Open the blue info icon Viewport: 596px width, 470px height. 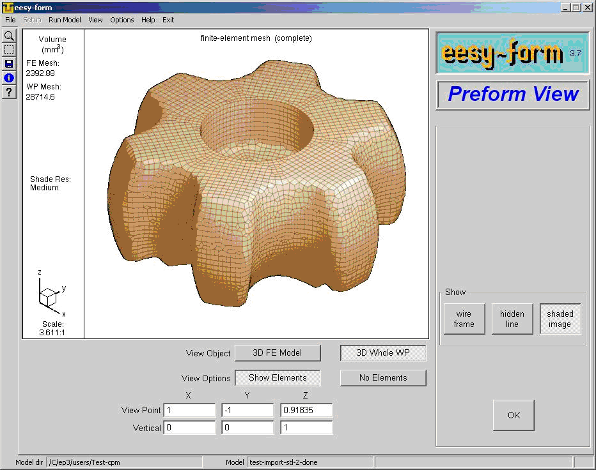(x=9, y=78)
